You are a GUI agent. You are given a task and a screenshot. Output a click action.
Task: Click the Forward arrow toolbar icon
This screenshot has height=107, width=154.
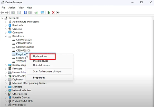click(7, 13)
